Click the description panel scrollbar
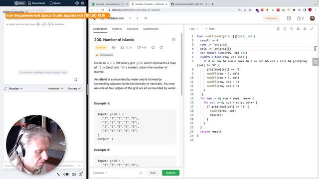Screen dimensions: 319x179 click(181, 65)
